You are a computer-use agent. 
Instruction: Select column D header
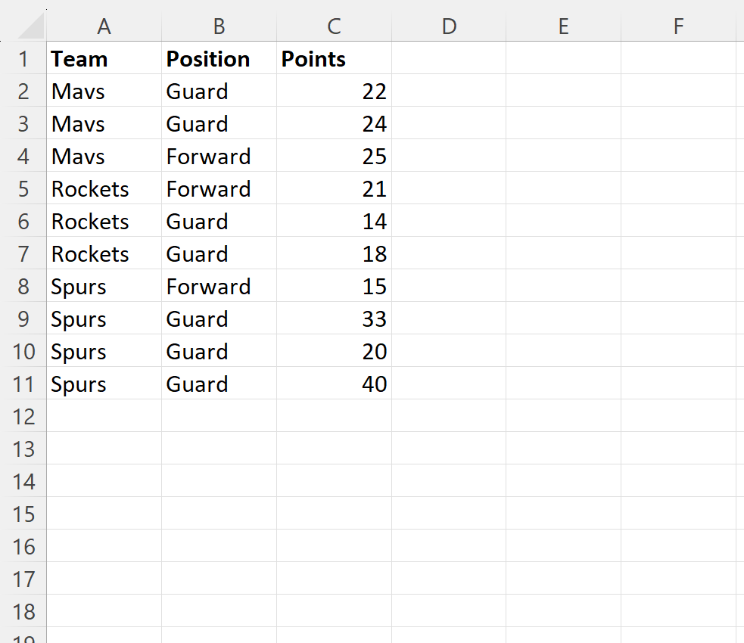point(449,26)
